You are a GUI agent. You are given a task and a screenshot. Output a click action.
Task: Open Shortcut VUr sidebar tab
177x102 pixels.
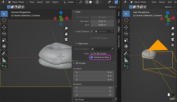[x=119, y=41]
